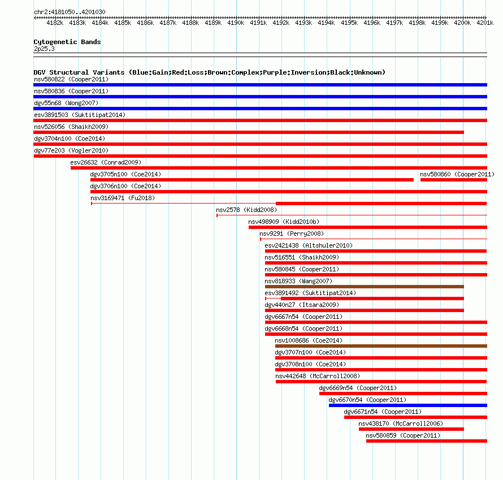Image resolution: width=503 pixels, height=480 pixels.
Task: Click the nsv526056 (Shaikh2009) label
Action: [x=71, y=127]
